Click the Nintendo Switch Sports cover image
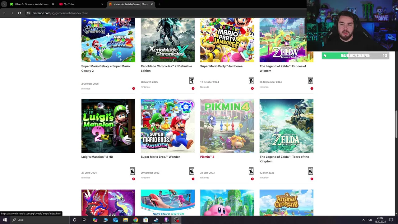 coord(168,203)
